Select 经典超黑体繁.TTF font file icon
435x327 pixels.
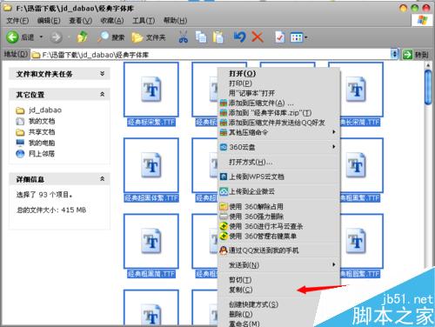tap(151, 165)
